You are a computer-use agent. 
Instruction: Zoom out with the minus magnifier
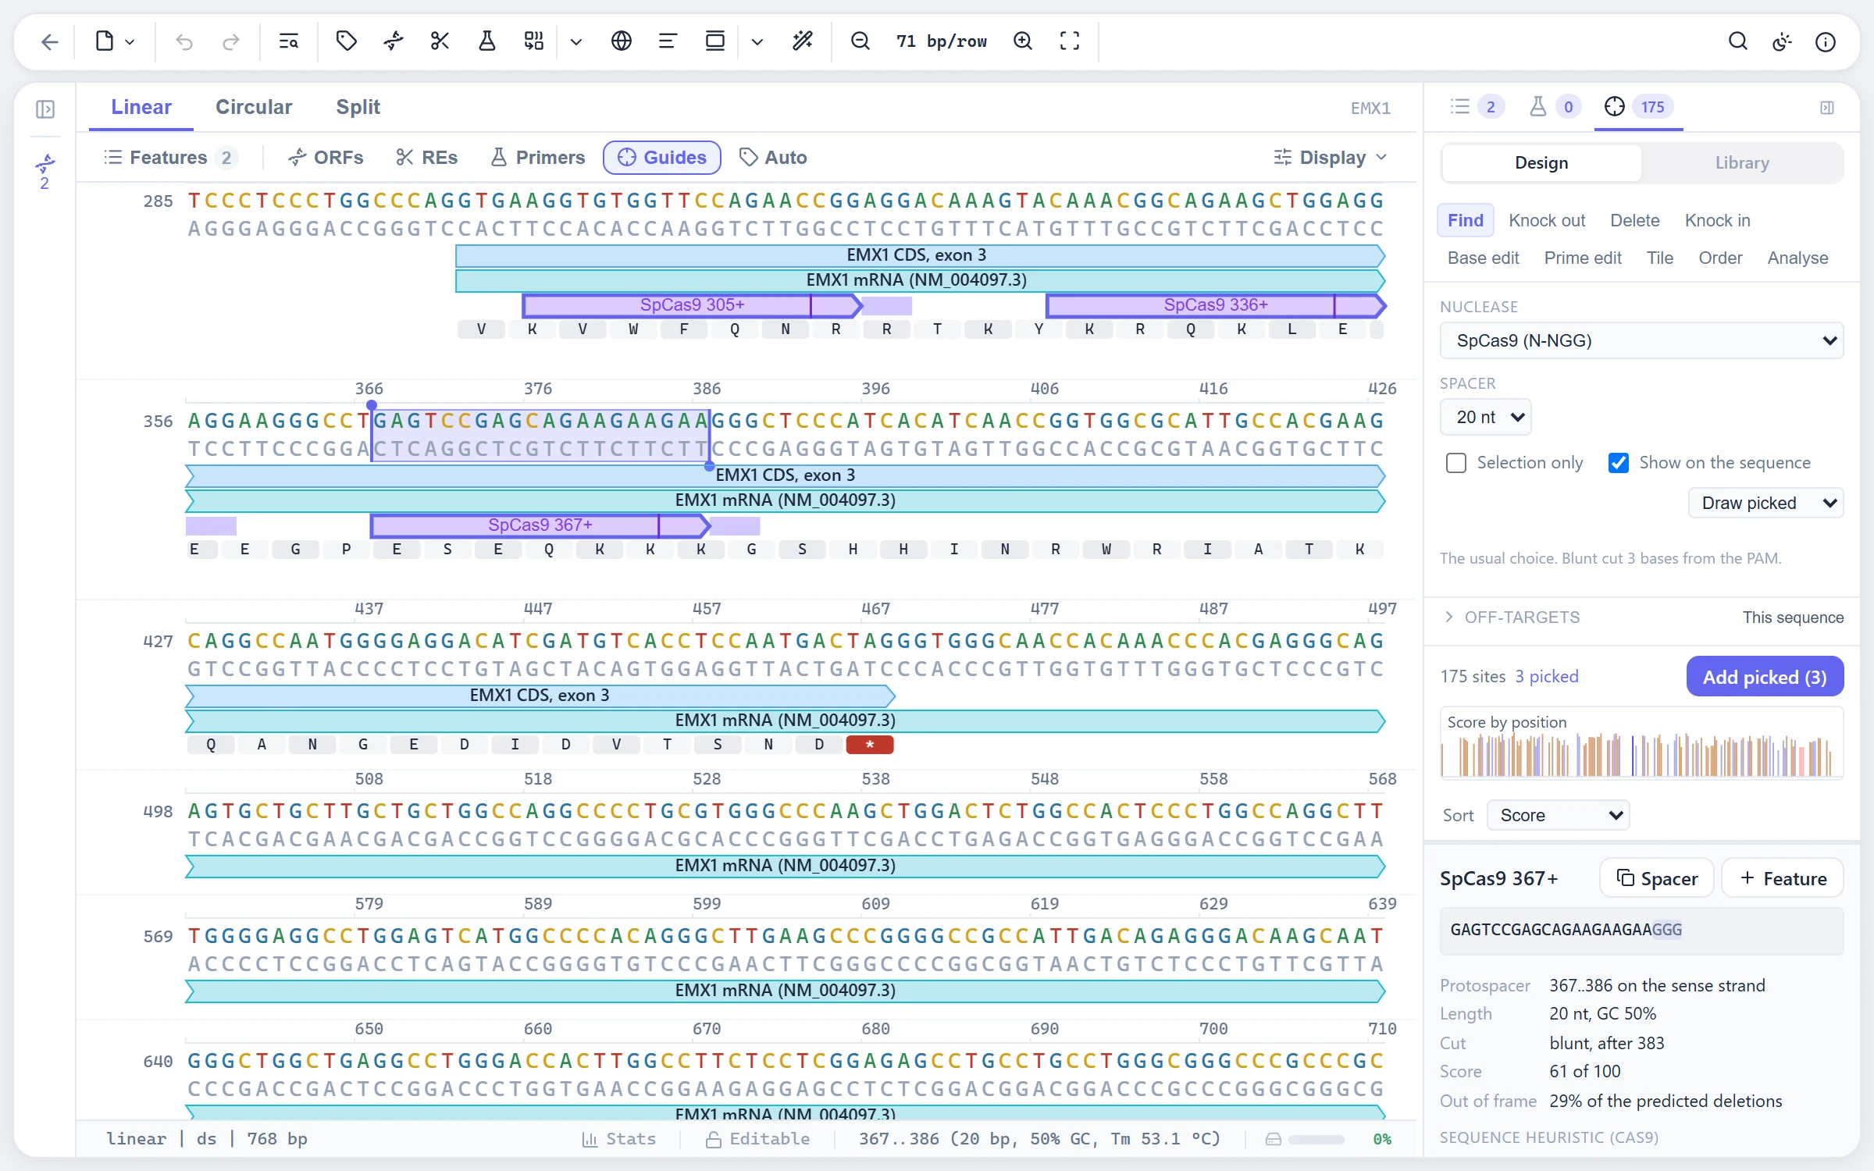860,41
